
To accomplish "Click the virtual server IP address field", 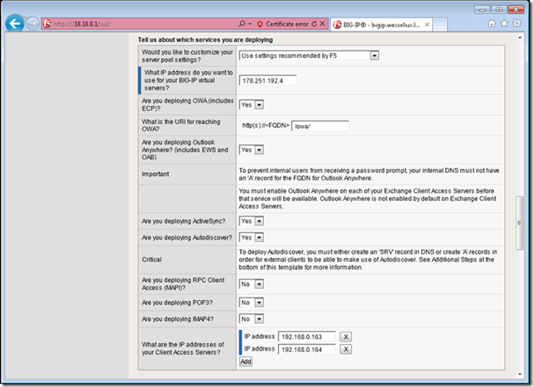I will pyautogui.click(x=268, y=80).
